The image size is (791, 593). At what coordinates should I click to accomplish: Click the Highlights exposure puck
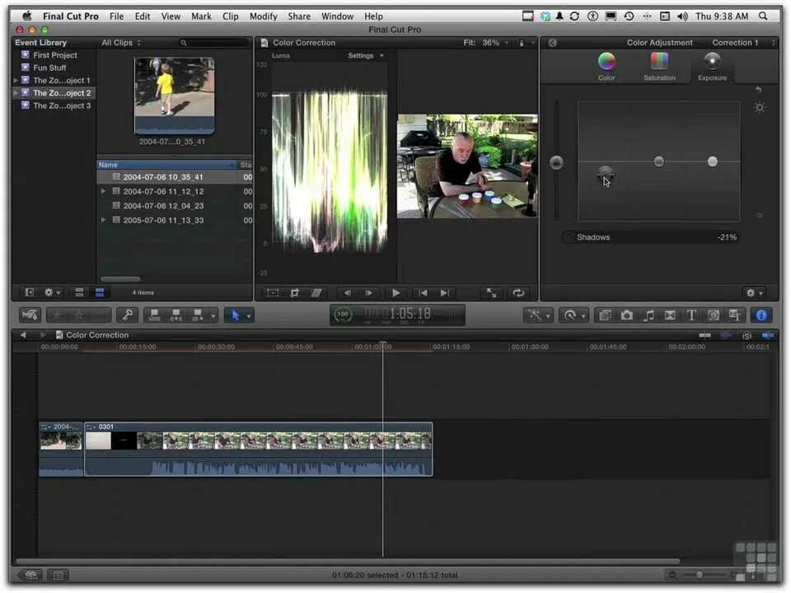coord(712,161)
